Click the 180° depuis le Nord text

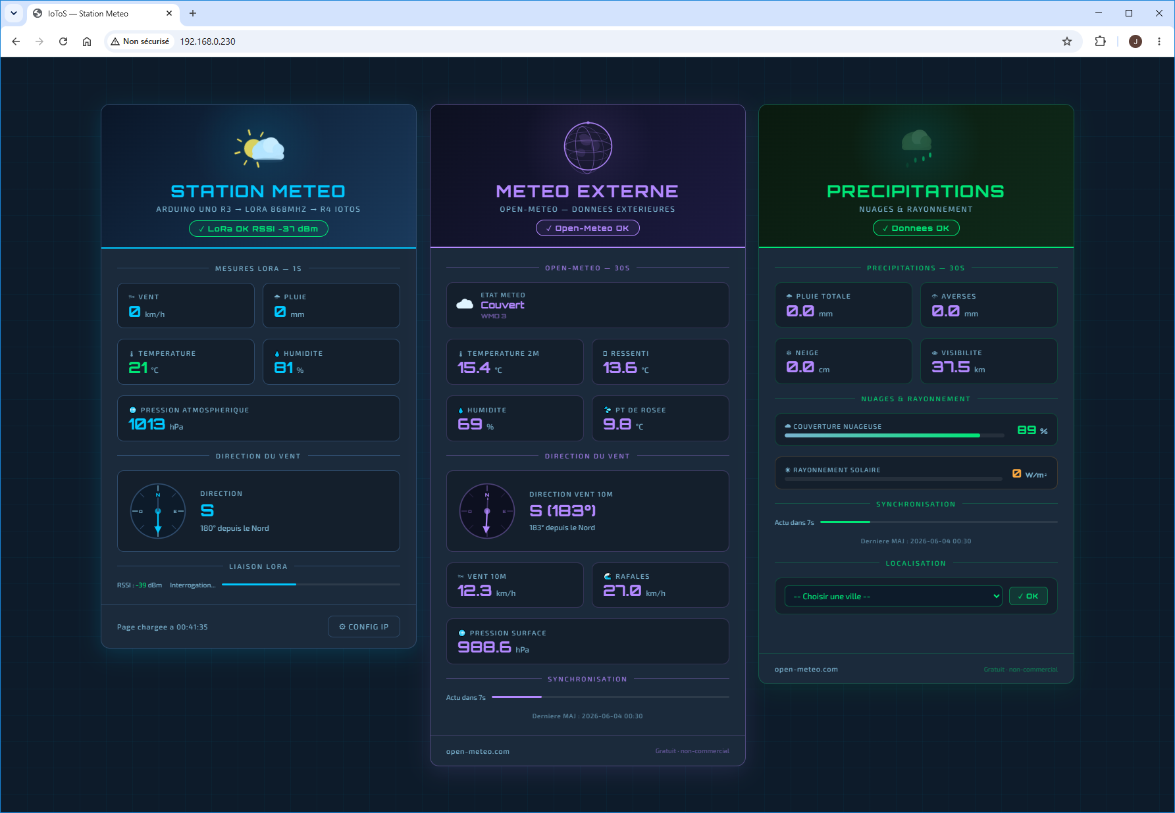point(234,528)
